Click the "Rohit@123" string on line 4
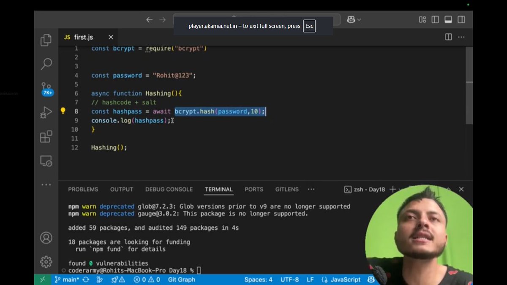This screenshot has width=507, height=285. point(172,75)
